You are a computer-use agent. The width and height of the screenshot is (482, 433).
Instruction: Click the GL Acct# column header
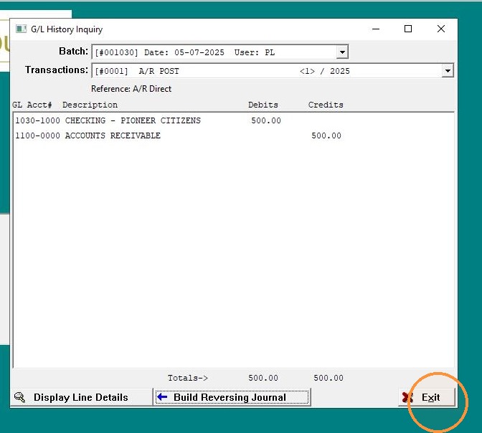(32, 105)
